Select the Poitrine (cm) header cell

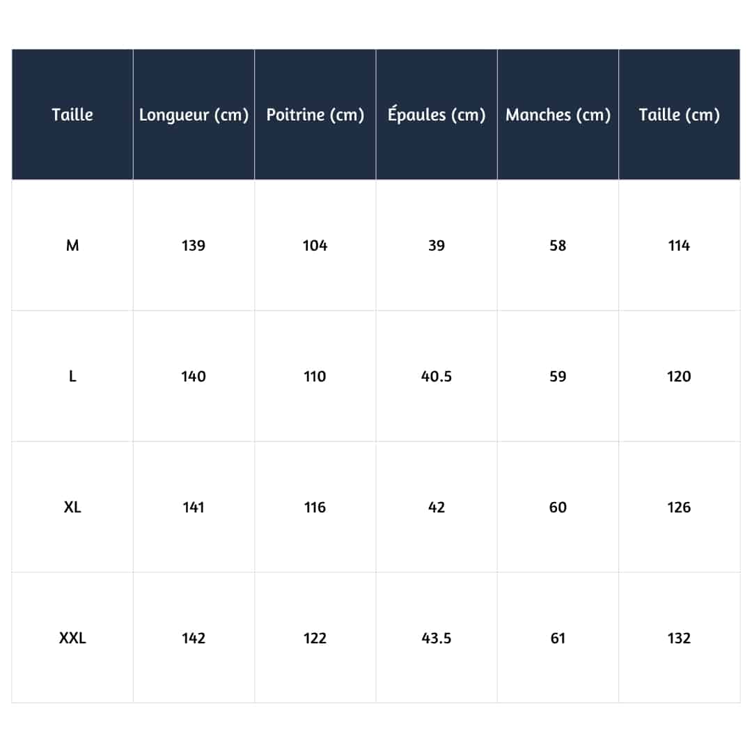click(315, 115)
